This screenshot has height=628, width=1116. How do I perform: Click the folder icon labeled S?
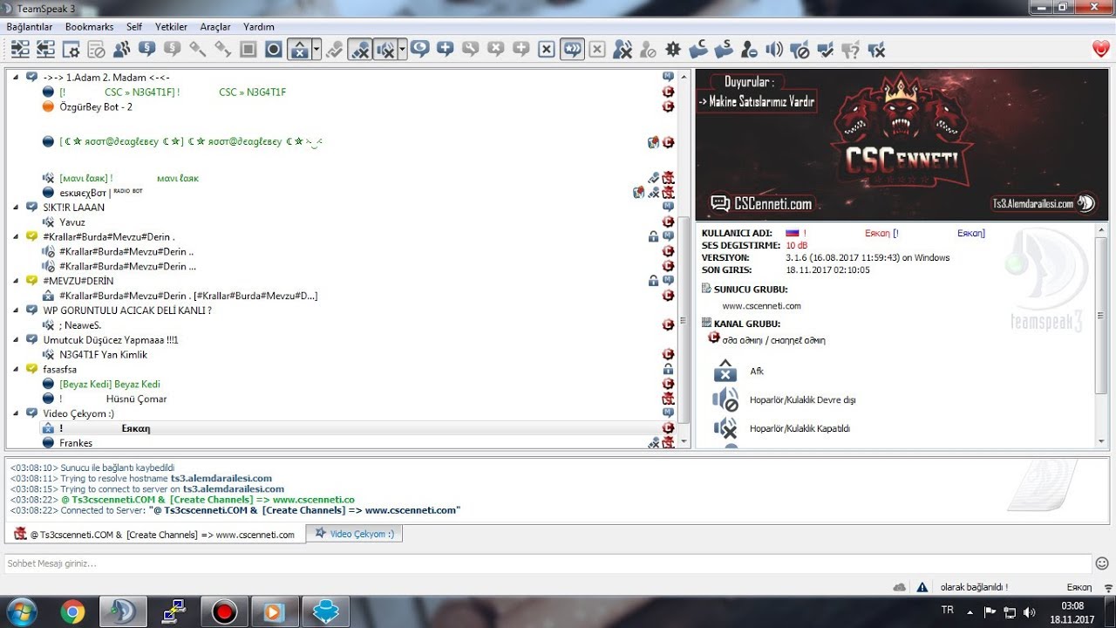pyautogui.click(x=724, y=50)
